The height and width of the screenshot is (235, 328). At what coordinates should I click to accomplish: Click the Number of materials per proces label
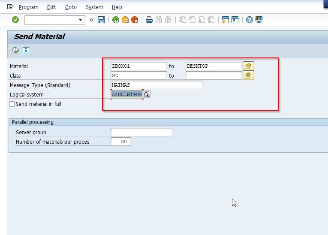(x=52, y=142)
